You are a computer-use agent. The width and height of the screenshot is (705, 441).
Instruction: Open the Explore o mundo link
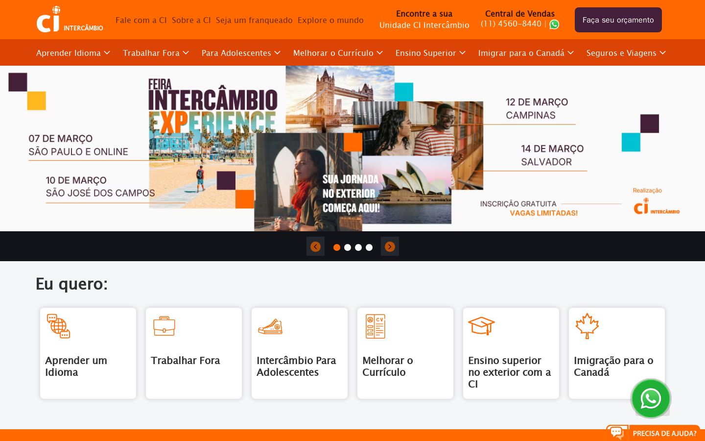coord(330,20)
